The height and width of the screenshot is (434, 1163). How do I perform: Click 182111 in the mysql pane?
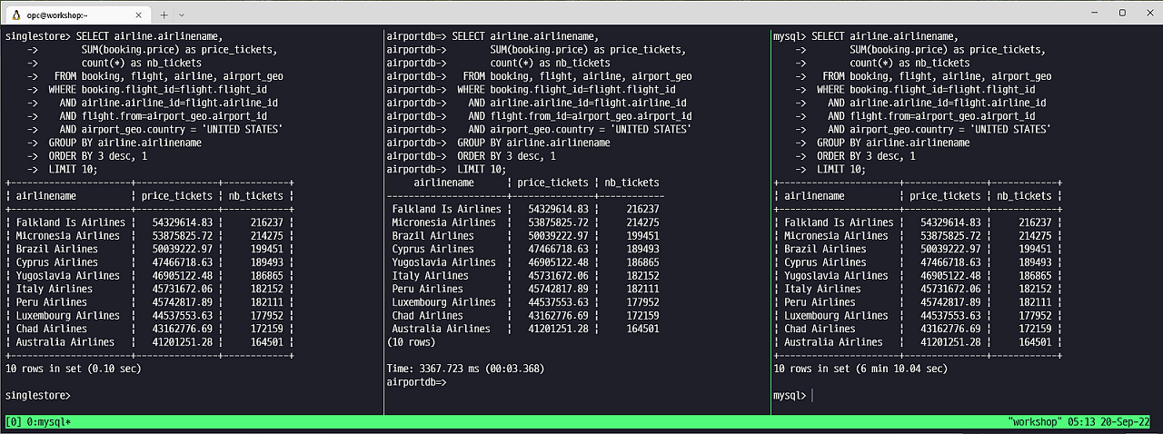tap(1035, 302)
